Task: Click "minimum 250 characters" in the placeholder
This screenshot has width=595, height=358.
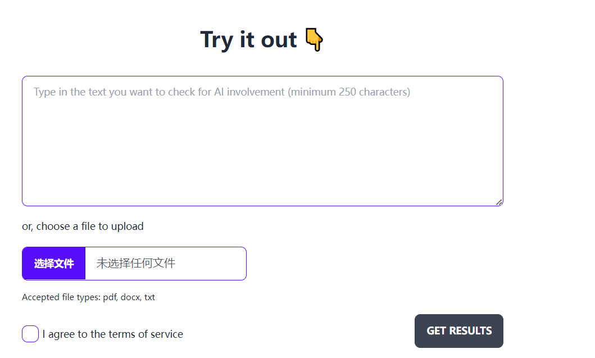Action: [349, 92]
